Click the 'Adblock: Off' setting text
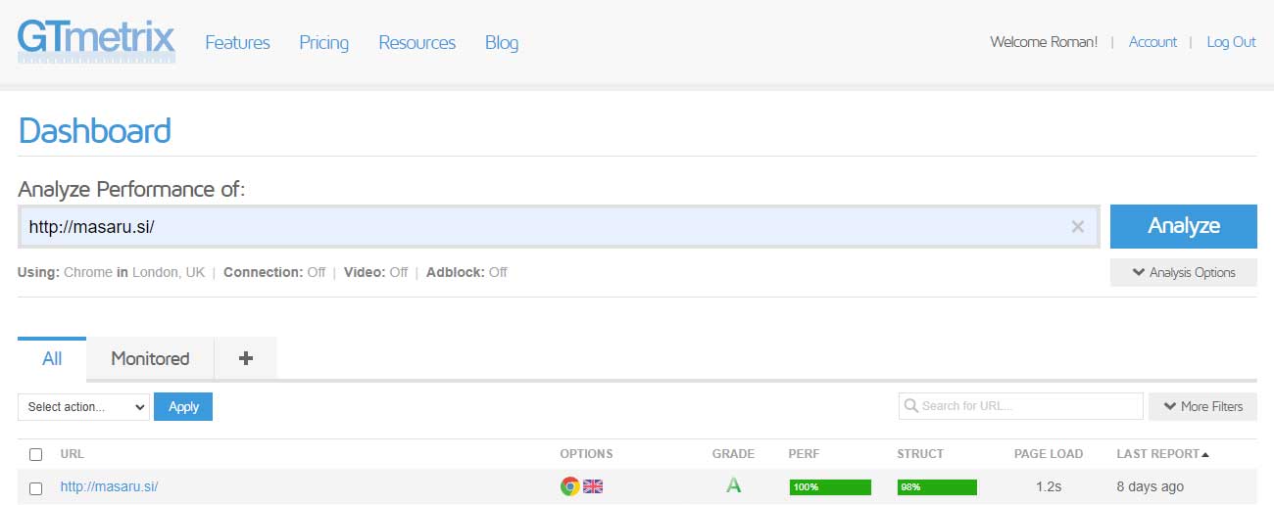This screenshot has height=505, width=1274. point(466,272)
